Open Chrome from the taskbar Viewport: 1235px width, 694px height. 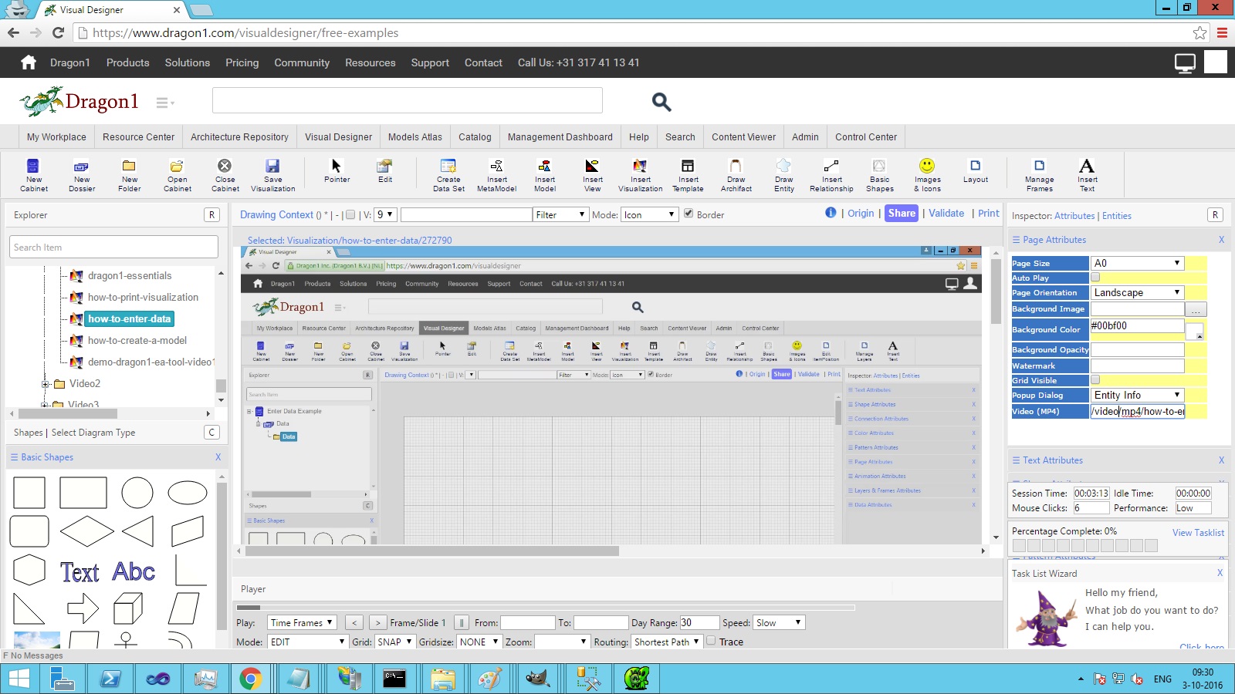click(x=249, y=679)
